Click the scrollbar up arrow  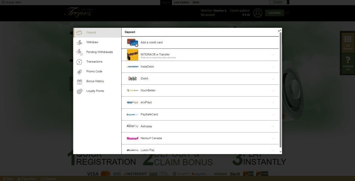pos(281,30)
